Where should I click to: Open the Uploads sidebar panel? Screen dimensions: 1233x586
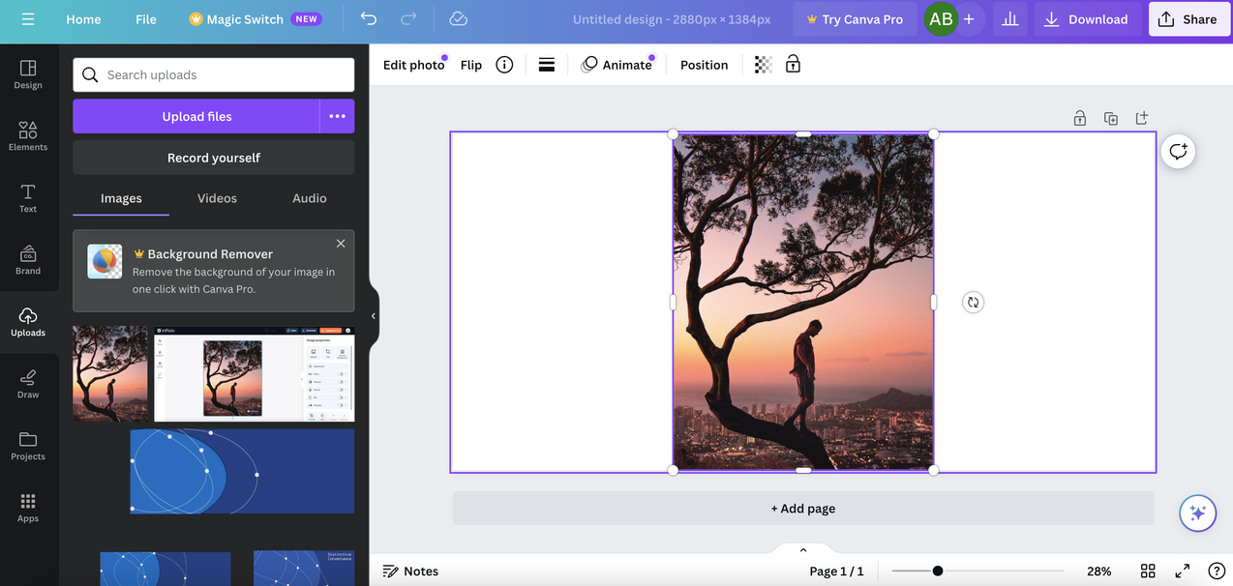click(x=28, y=322)
